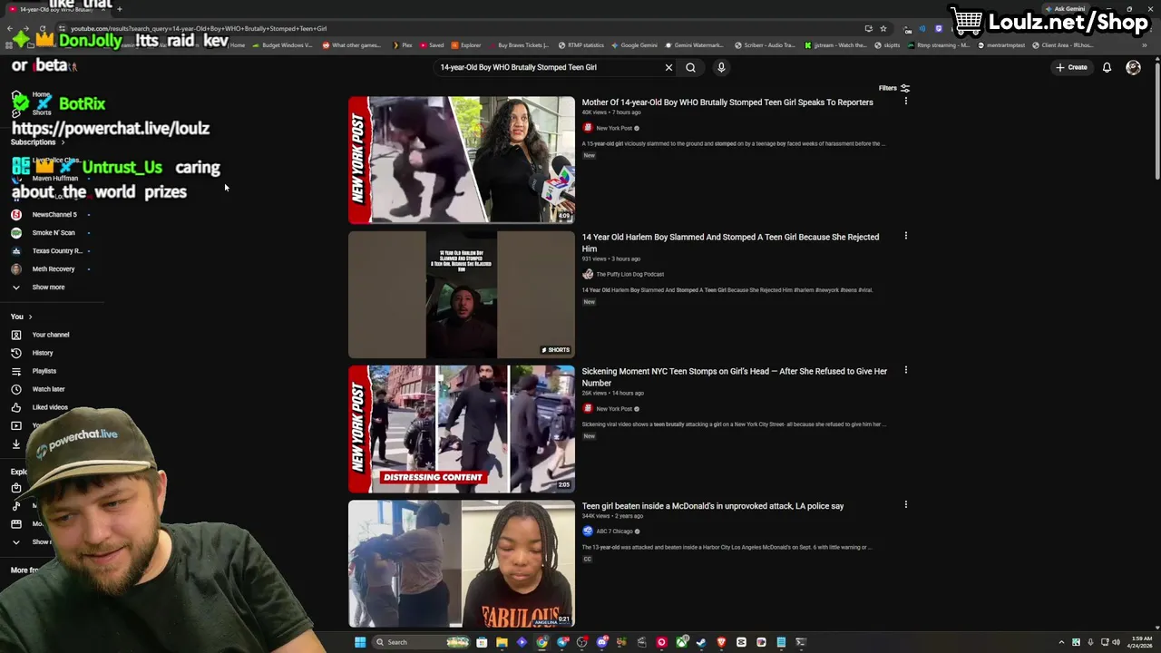
Task: Open title 'Sickening Moment NYC Teen Stomps'
Action: click(735, 376)
